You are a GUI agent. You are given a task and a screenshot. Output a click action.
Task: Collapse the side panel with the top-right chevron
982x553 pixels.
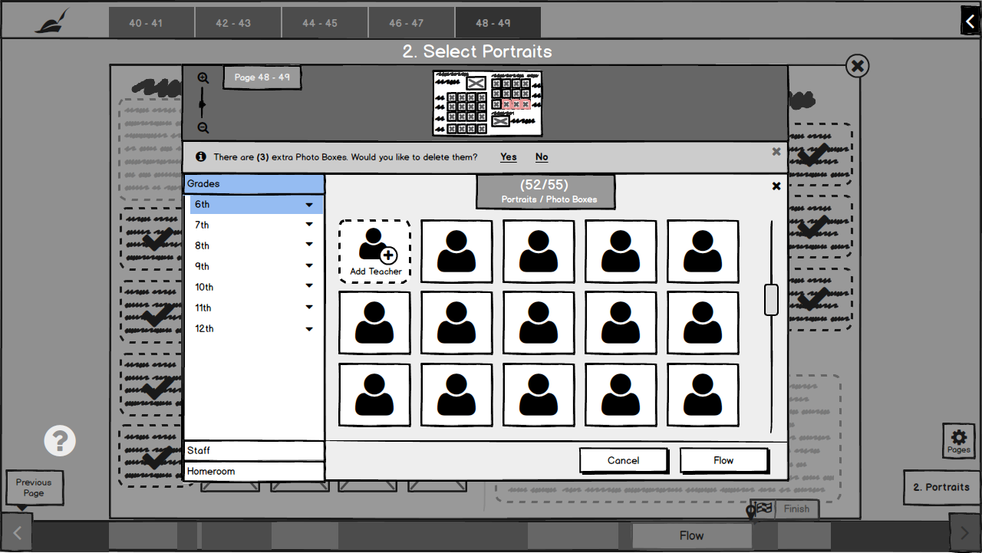970,21
